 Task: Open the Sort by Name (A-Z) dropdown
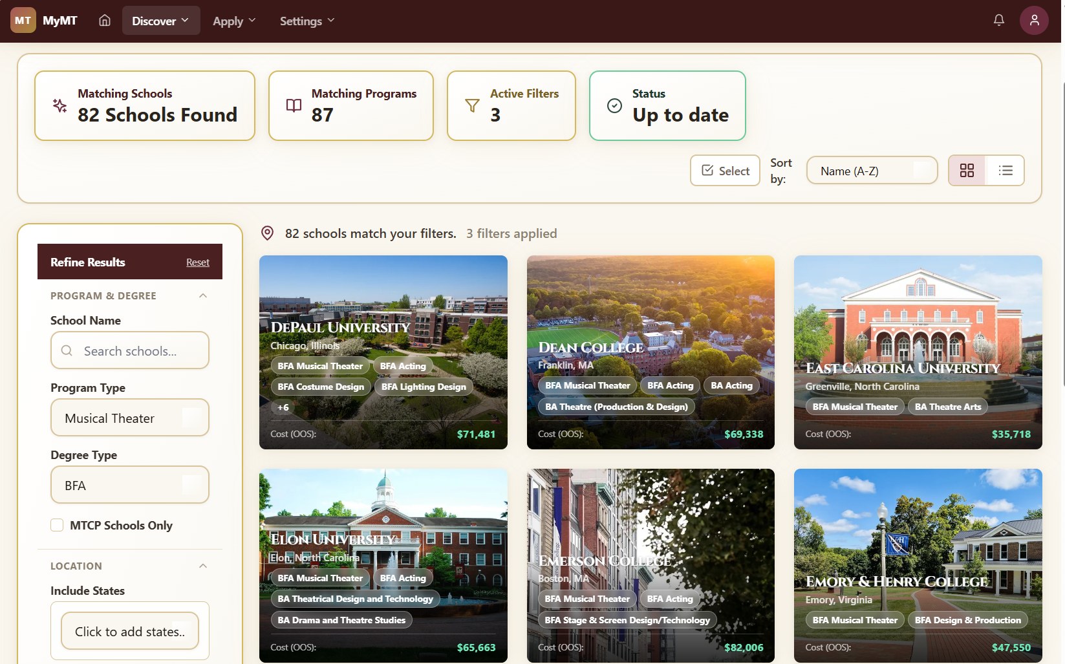[872, 171]
